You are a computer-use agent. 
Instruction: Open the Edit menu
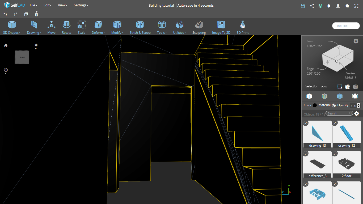48,5
